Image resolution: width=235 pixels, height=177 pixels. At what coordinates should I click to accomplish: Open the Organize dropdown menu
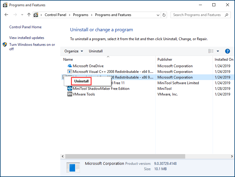tap(74, 51)
